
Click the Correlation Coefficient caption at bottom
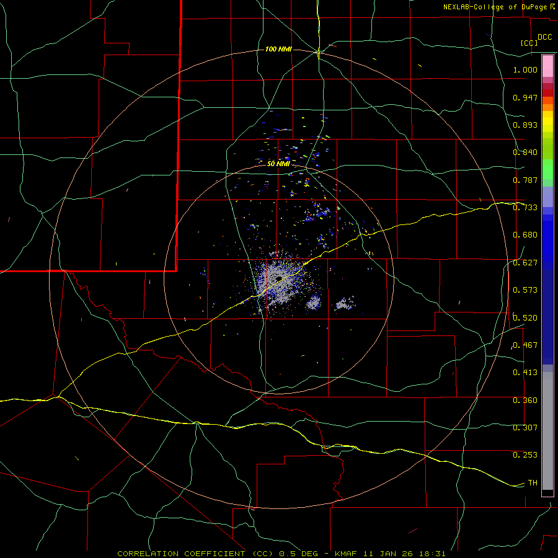[x=281, y=554]
